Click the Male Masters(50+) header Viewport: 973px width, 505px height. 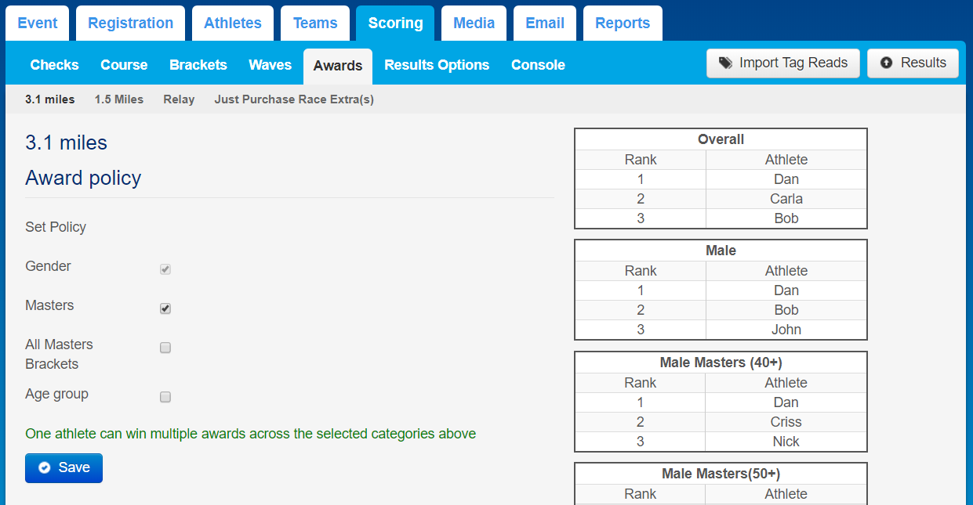(721, 474)
